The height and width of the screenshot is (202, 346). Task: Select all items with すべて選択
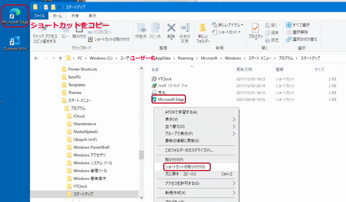298,25
